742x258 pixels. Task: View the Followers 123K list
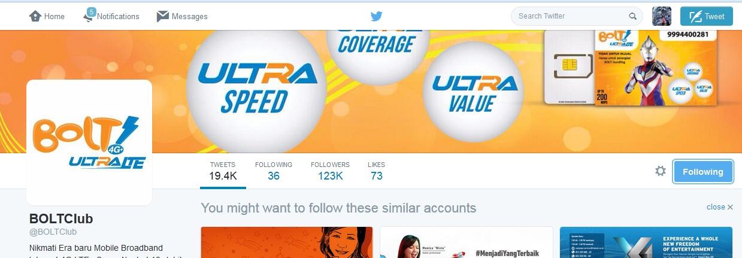click(330, 171)
